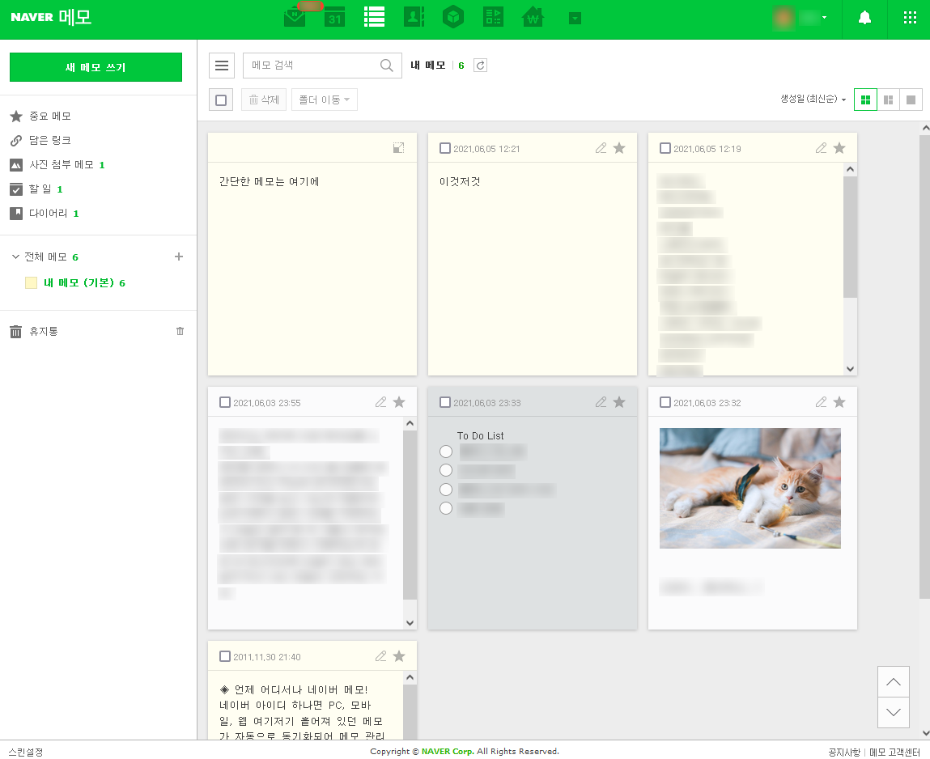The width and height of the screenshot is (930, 759).
Task: Check the 2021.06.03 23:55 memo checkbox
Action: [225, 402]
